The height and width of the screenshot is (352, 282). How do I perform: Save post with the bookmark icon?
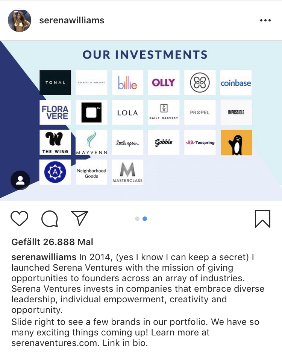(262, 218)
